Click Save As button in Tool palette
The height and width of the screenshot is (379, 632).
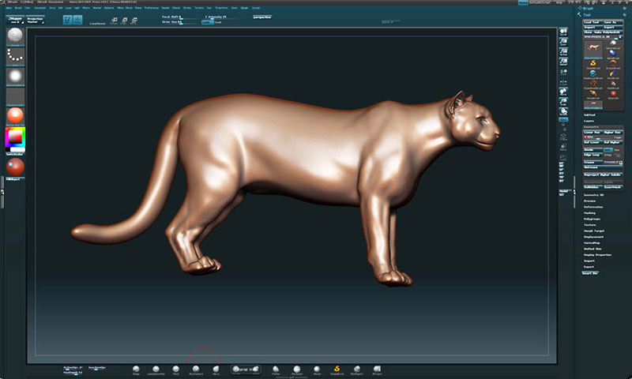[613, 22]
